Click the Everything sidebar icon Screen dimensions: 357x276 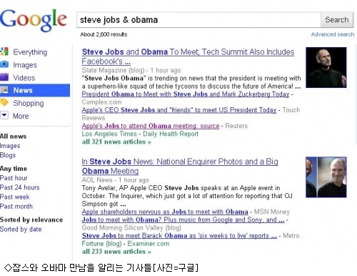click(x=4, y=51)
